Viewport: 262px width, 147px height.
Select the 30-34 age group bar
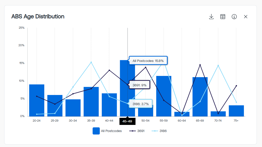click(x=73, y=108)
